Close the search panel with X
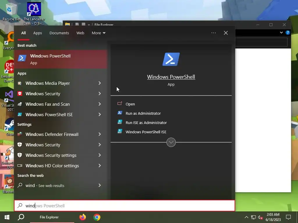Image resolution: width=298 pixels, height=223 pixels. [x=226, y=33]
